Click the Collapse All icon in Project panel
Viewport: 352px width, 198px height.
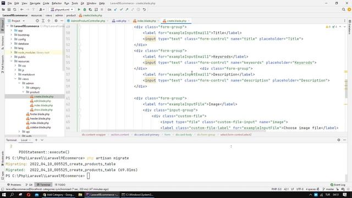(x=49, y=21)
